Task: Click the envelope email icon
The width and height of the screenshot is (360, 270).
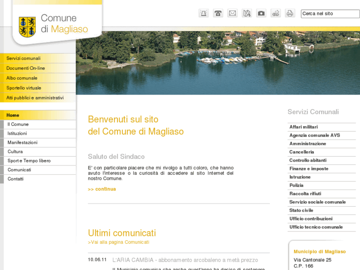Action: (x=232, y=13)
